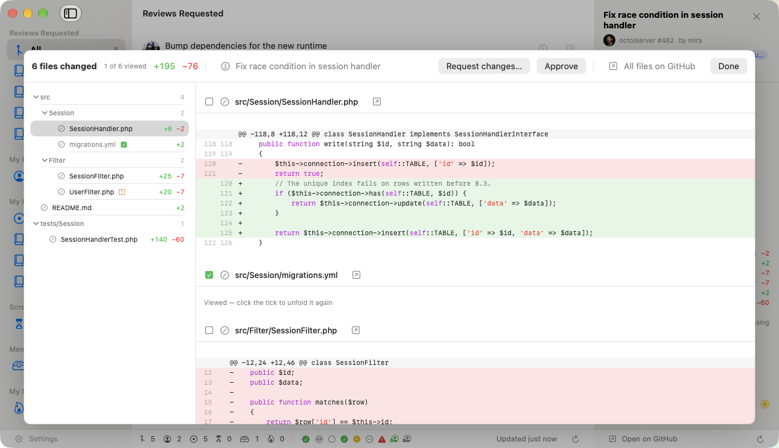Click the reload icon at far right footer
The height and width of the screenshot is (448, 779).
(760, 439)
